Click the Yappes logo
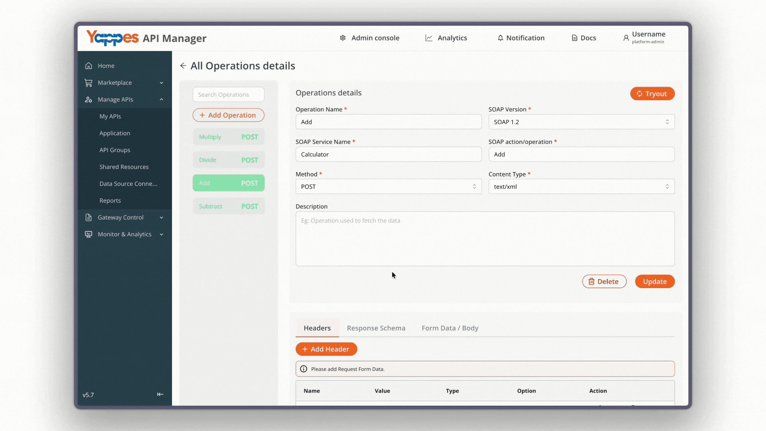This screenshot has height=431, width=766. pyautogui.click(x=113, y=38)
